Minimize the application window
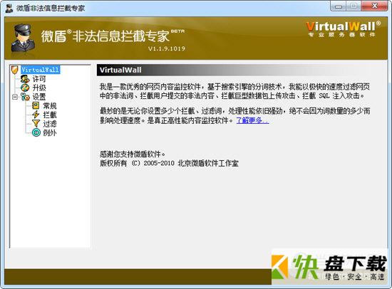Screen dimensions: 392x289 pyautogui.click(x=339, y=6)
